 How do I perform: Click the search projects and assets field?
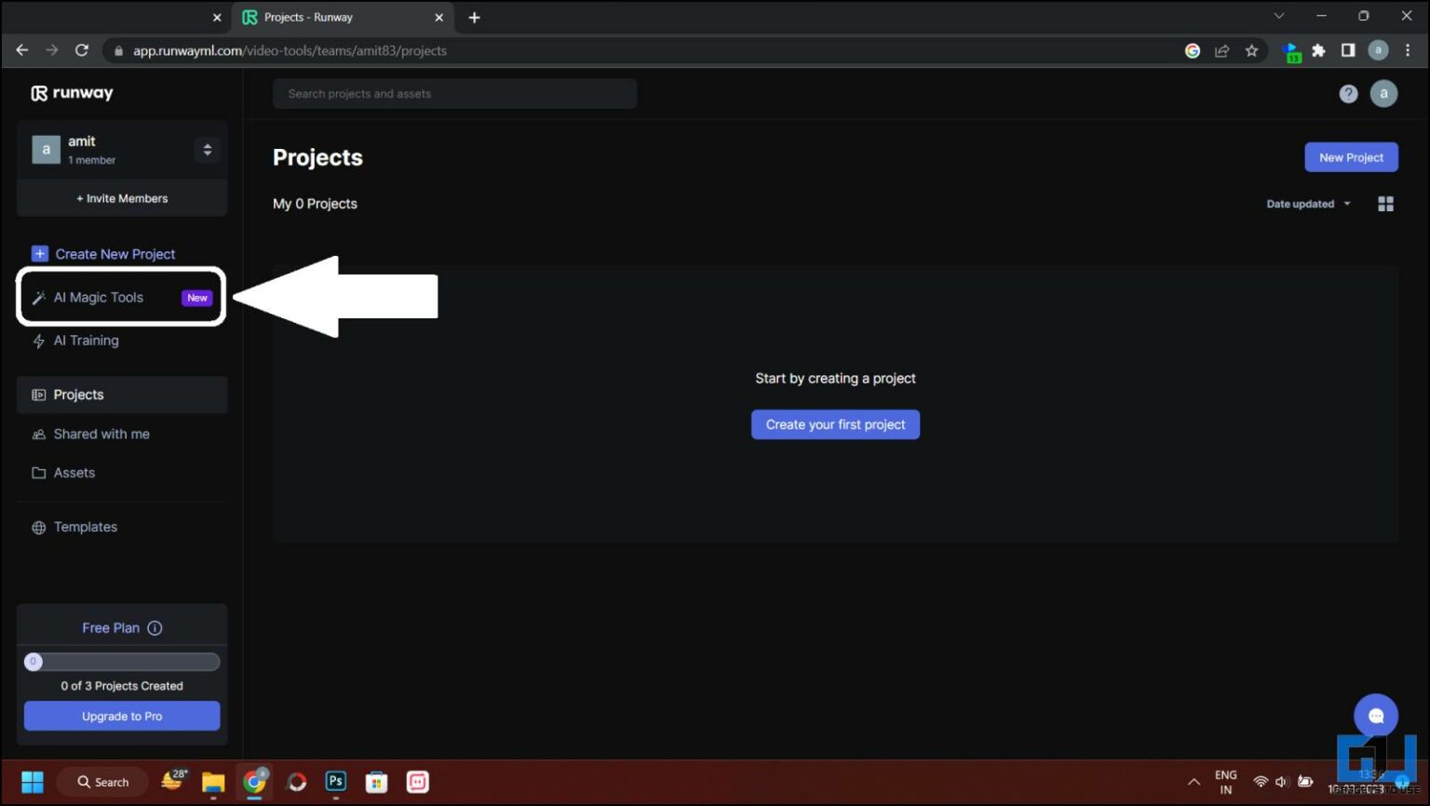tap(453, 93)
